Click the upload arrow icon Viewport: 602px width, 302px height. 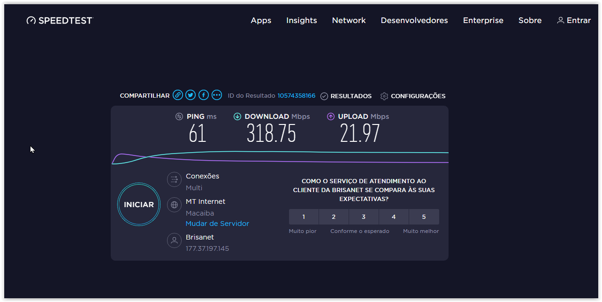331,116
